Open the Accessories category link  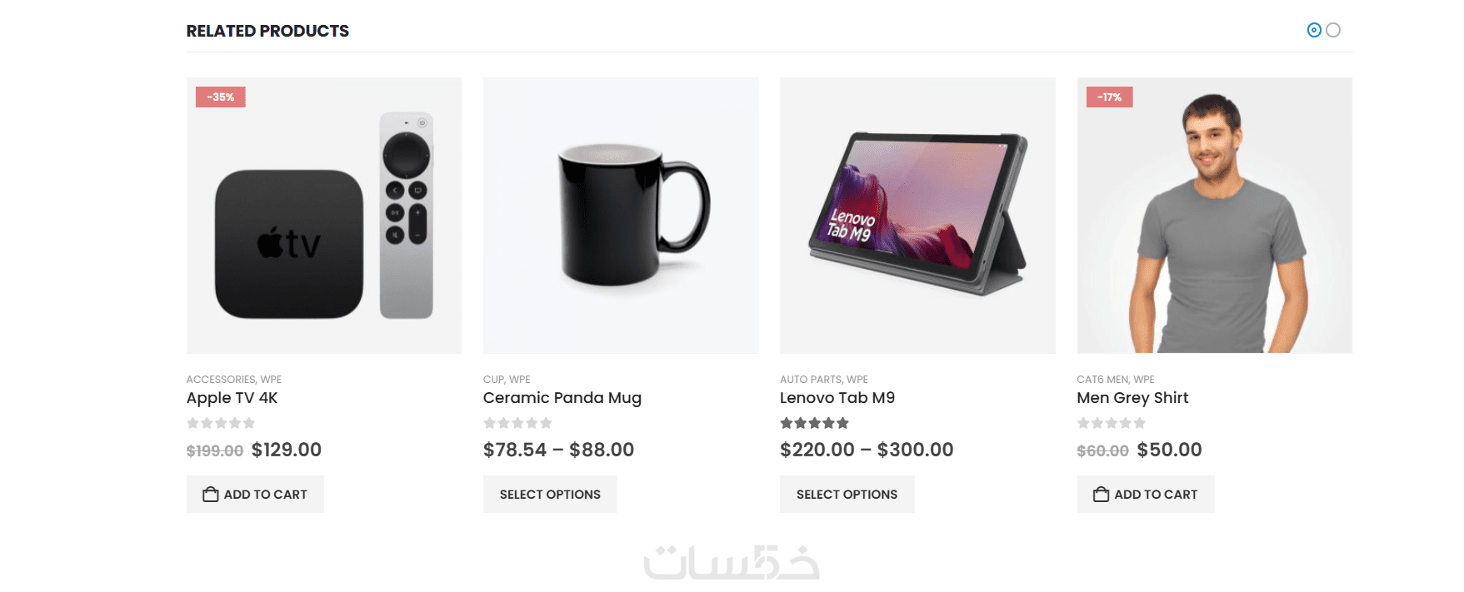[x=221, y=380]
